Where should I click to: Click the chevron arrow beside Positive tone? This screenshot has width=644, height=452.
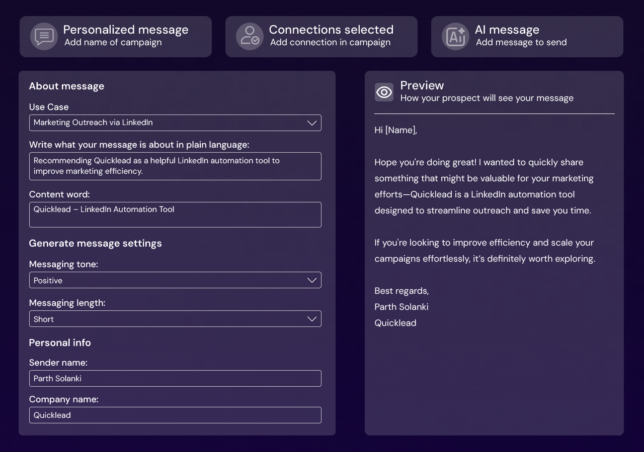coord(312,280)
